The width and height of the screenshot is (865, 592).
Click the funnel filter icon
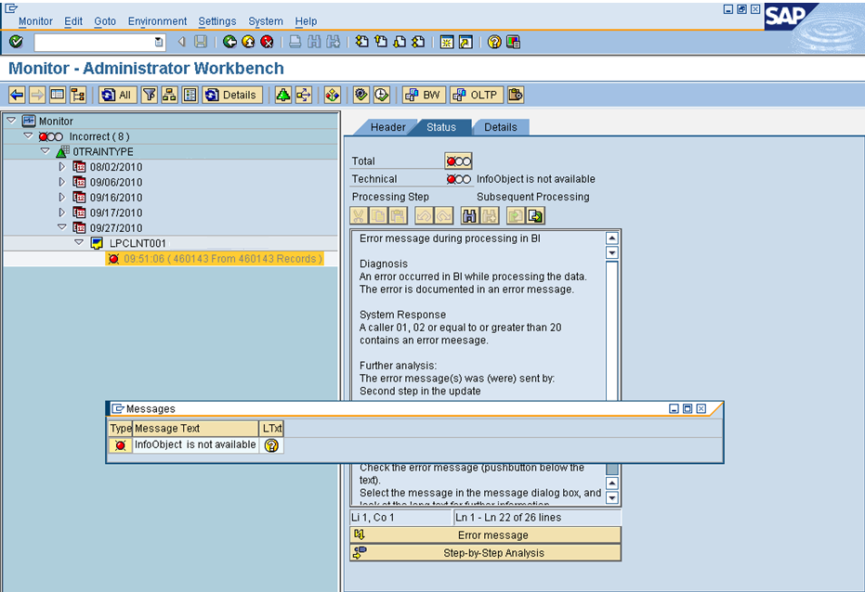click(150, 96)
